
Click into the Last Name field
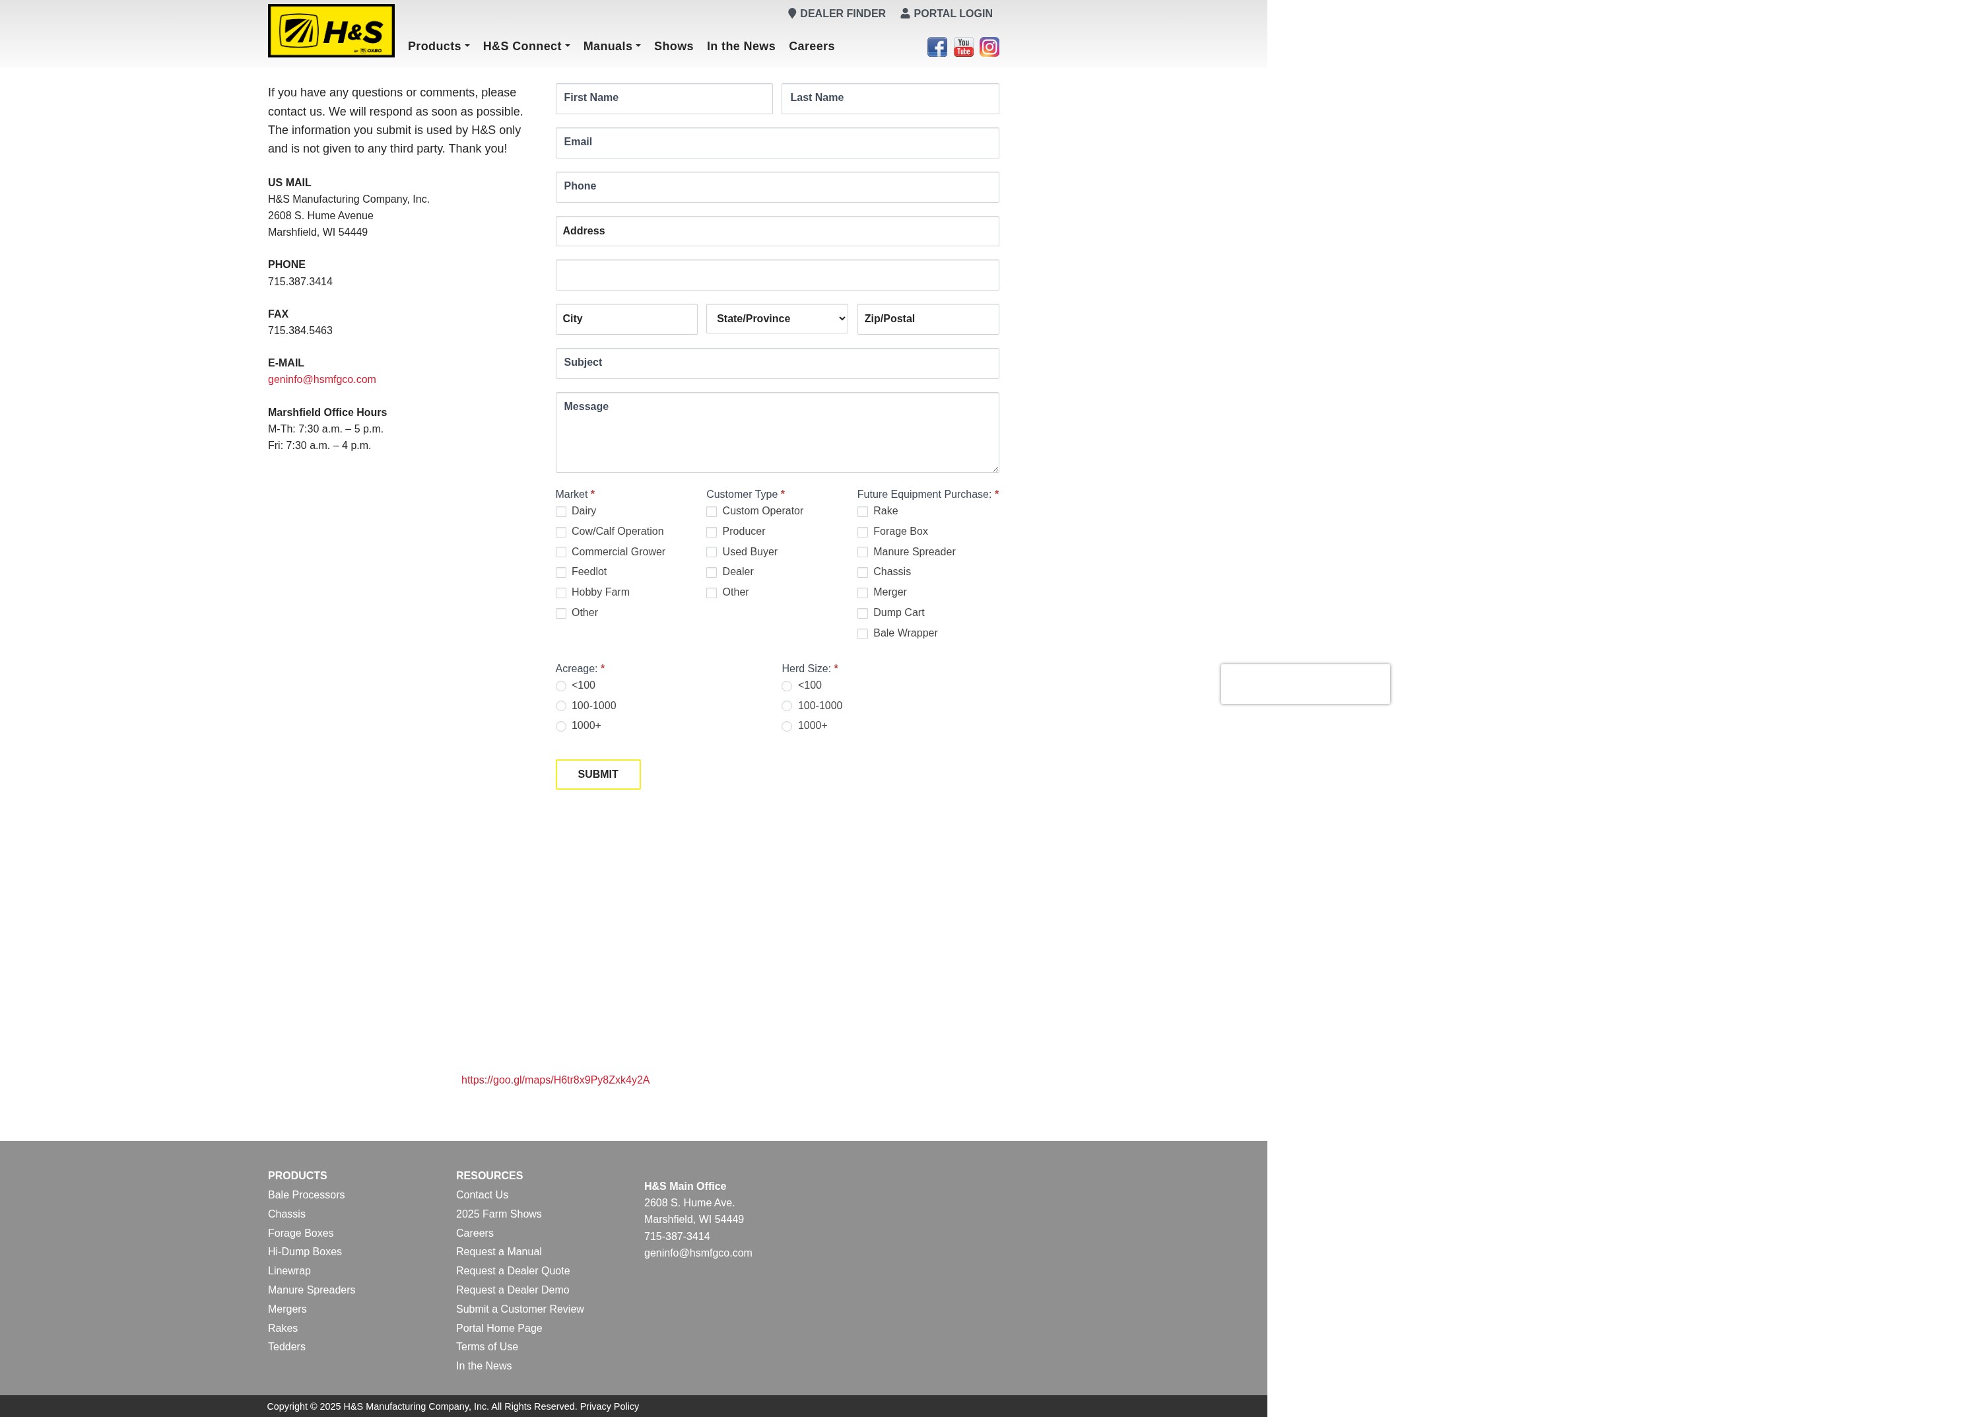[890, 98]
